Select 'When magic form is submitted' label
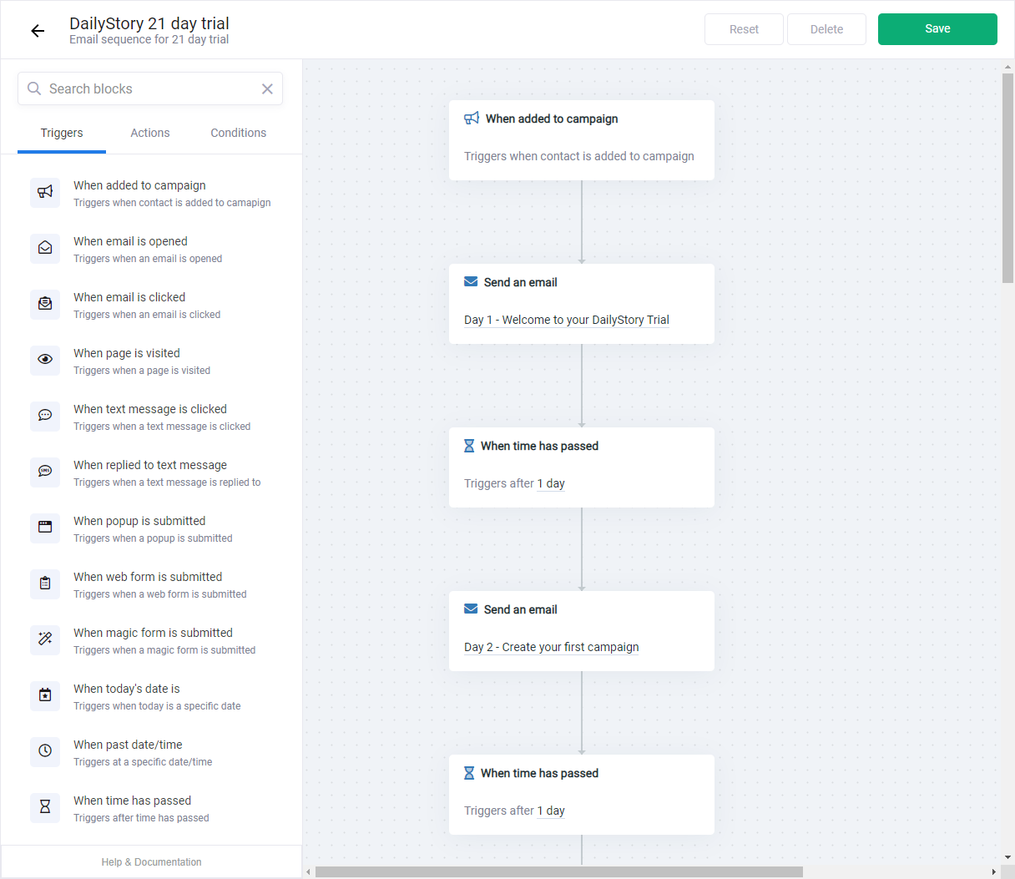 pyautogui.click(x=153, y=633)
